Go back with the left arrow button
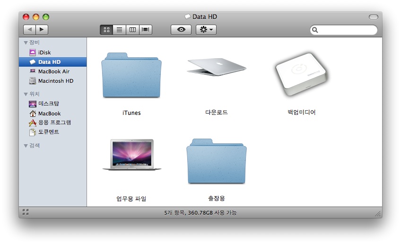Viewport: 401px width, 244px height. [x=29, y=30]
